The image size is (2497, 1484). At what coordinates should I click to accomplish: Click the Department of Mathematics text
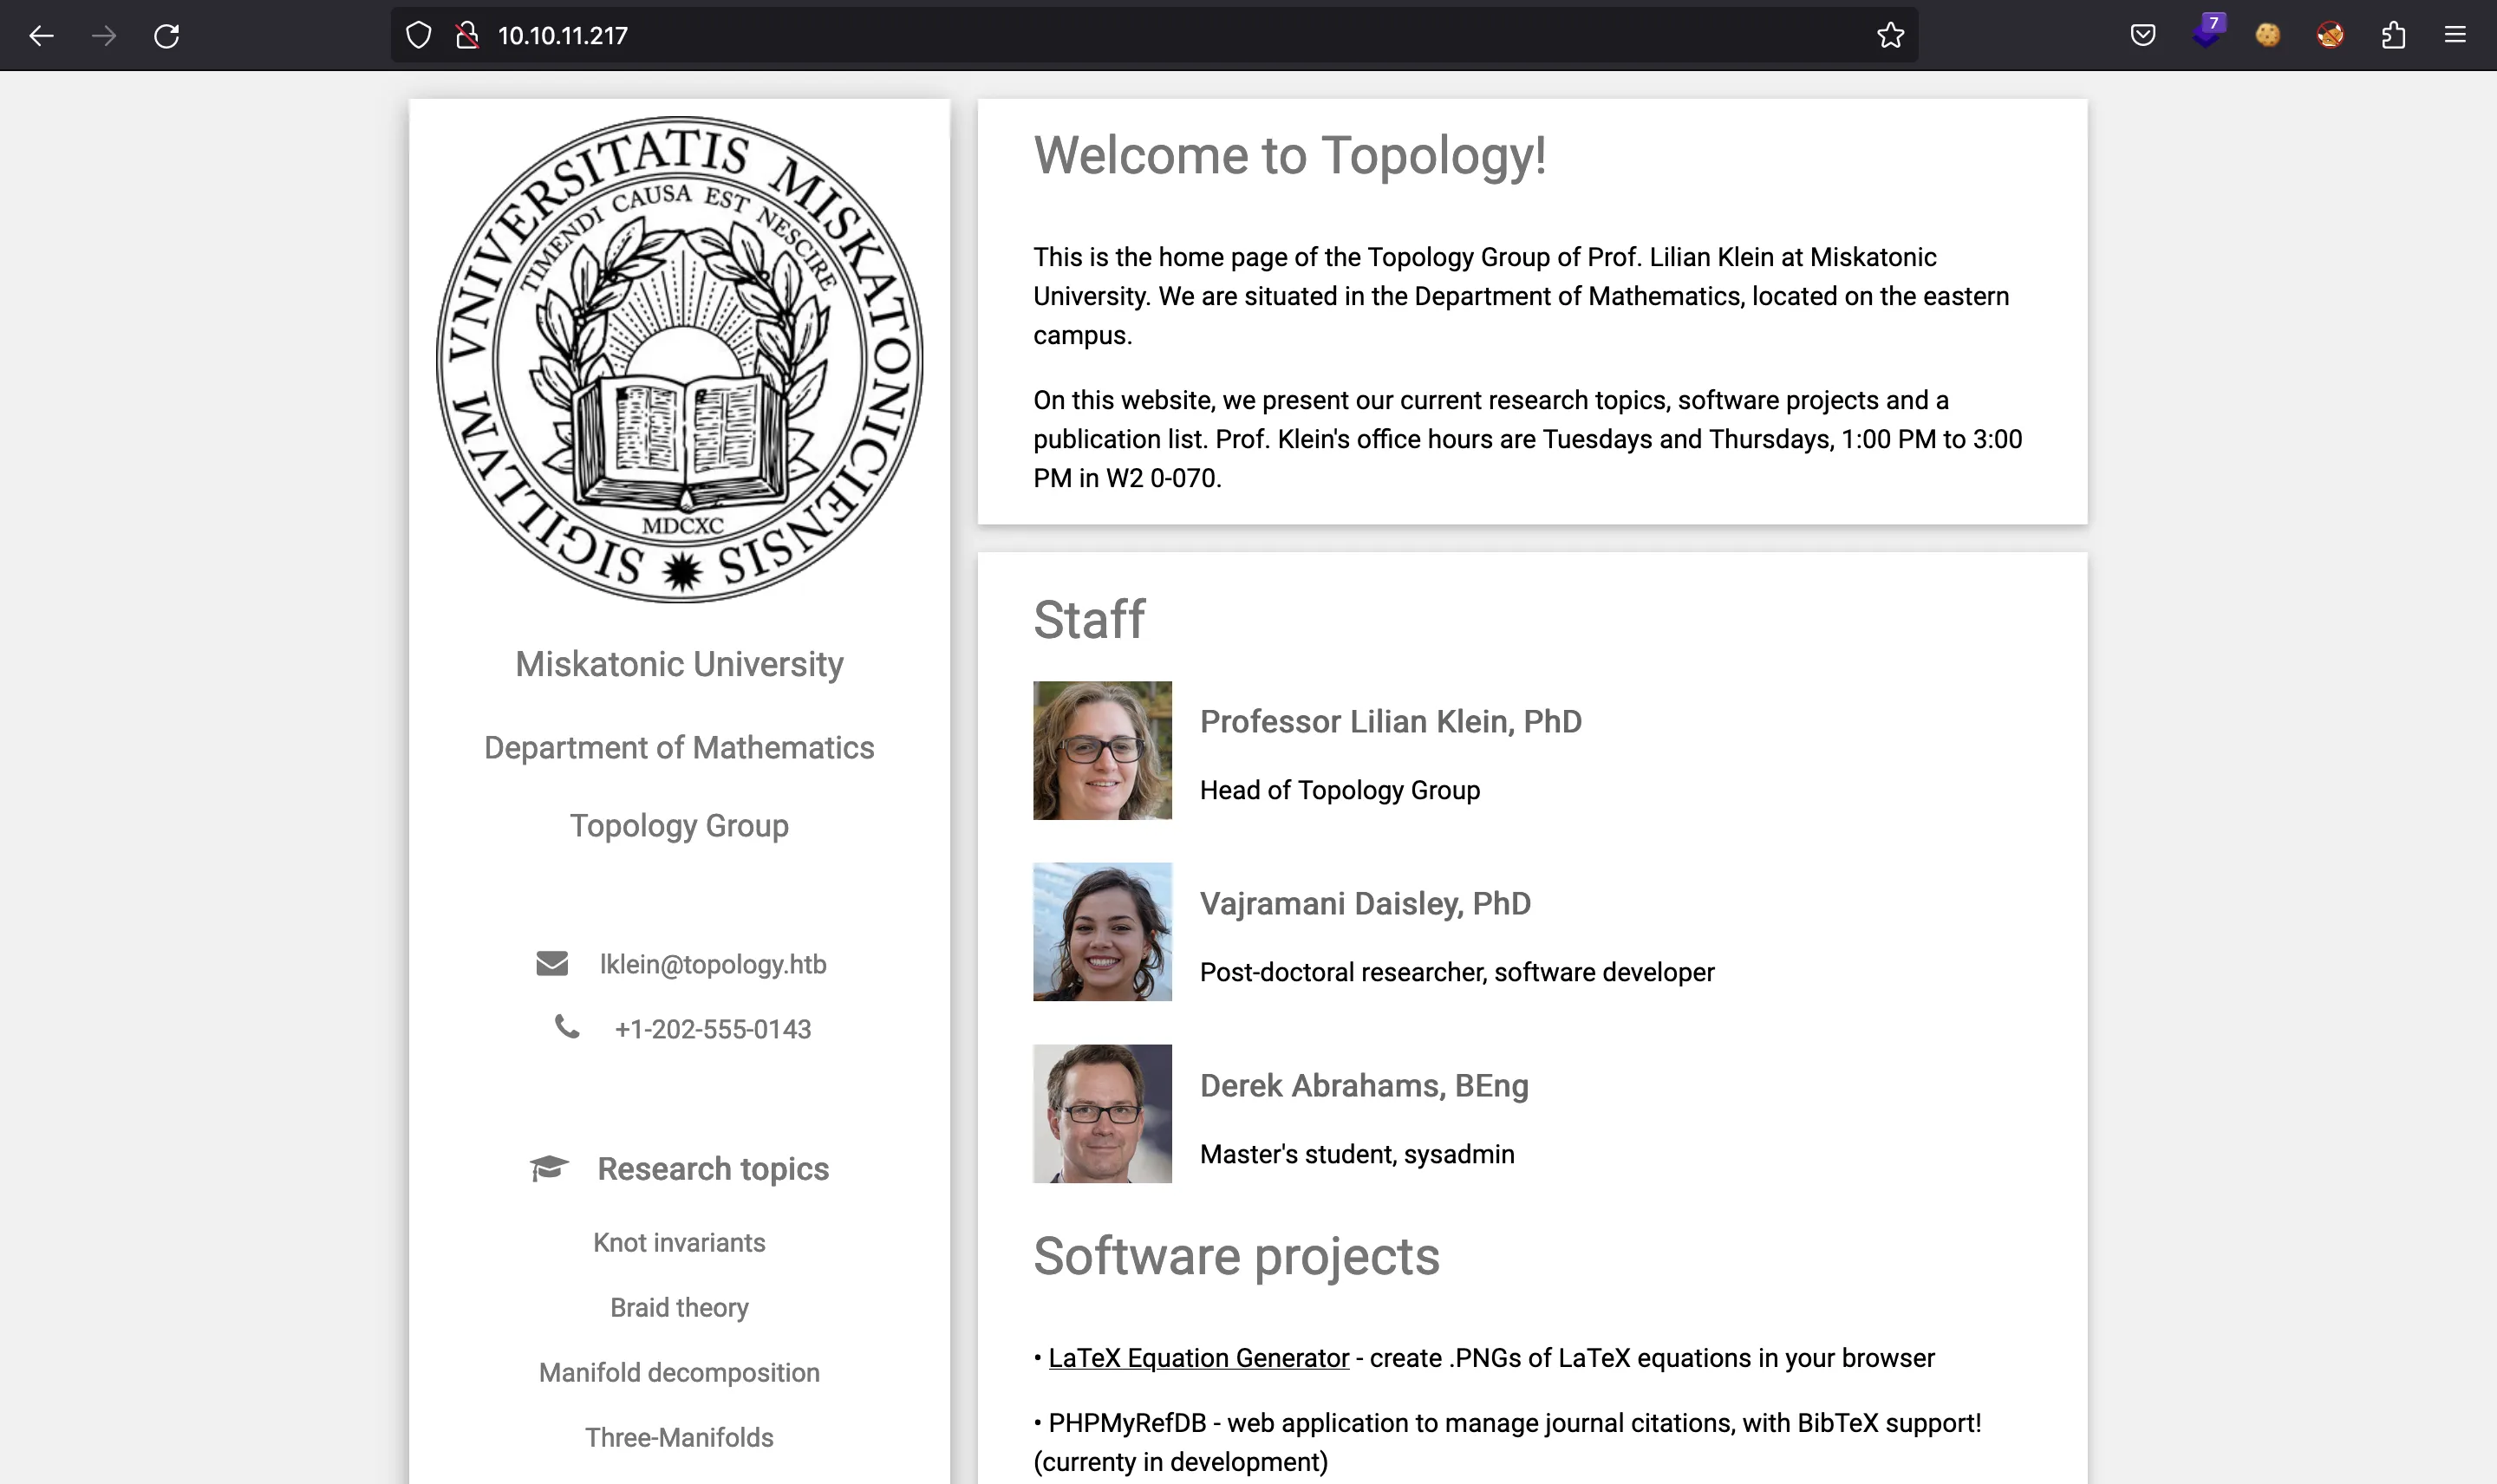point(679,748)
